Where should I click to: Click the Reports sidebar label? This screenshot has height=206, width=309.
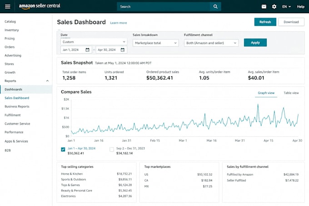point(10,81)
